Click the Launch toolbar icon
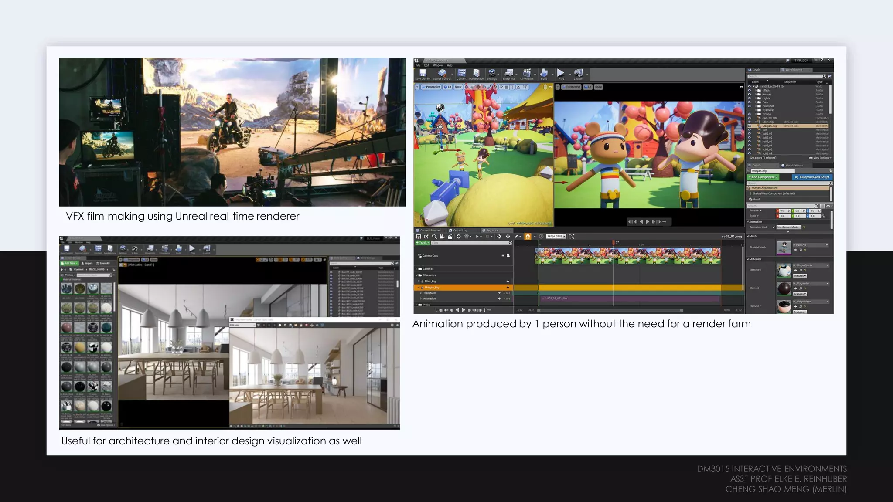 578,74
